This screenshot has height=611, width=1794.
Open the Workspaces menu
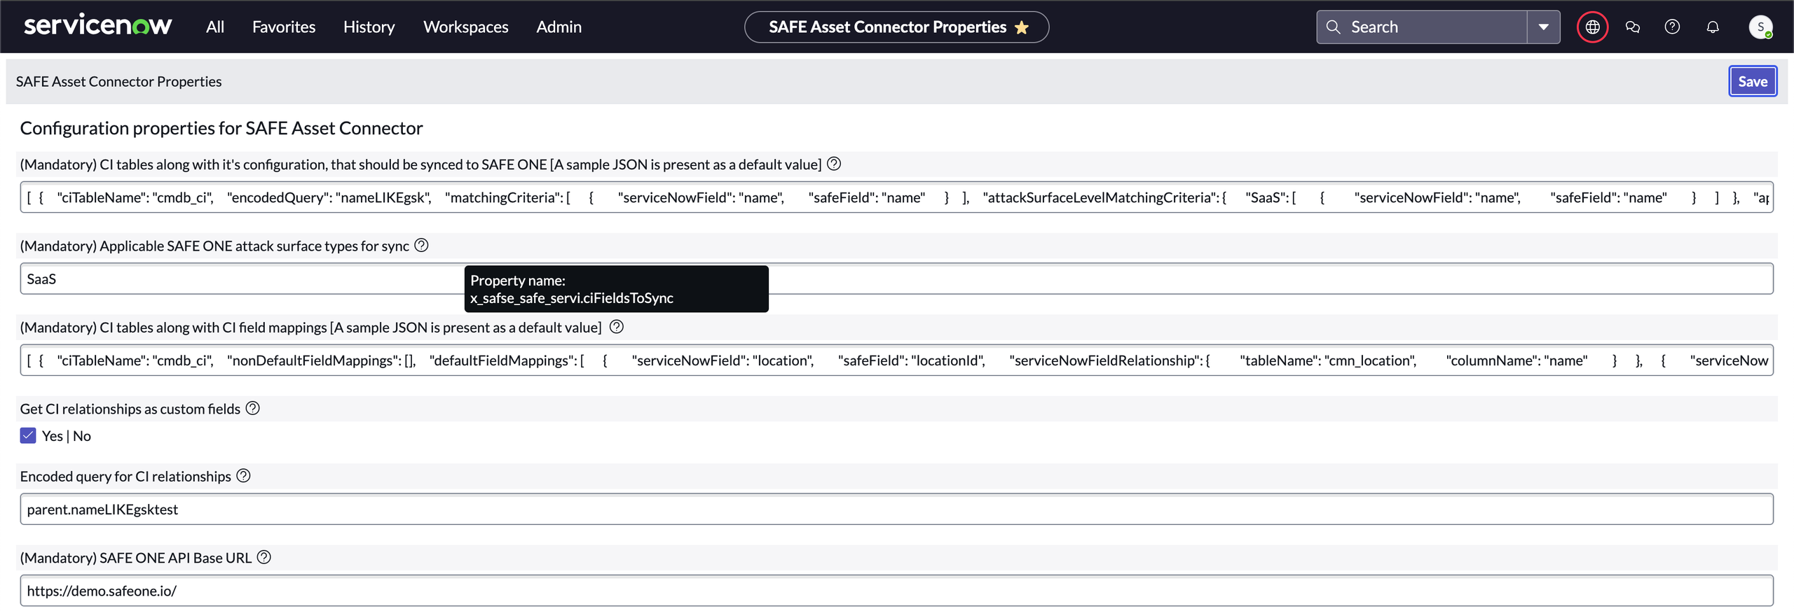pos(466,27)
